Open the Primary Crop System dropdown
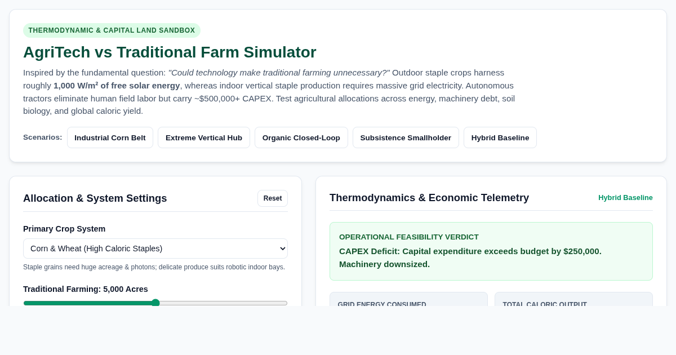Image resolution: width=676 pixels, height=355 pixels. [155, 248]
